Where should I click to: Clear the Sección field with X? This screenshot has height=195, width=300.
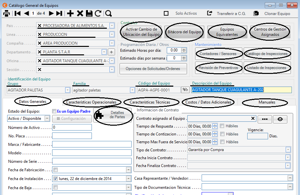point(40,70)
